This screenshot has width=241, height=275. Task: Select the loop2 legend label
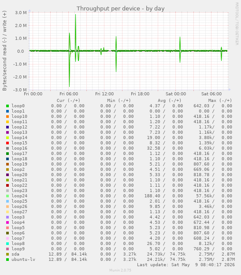pos(18,170)
